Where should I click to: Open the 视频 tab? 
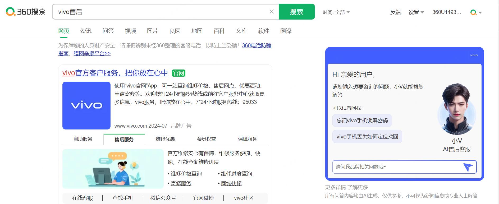[x=130, y=31]
